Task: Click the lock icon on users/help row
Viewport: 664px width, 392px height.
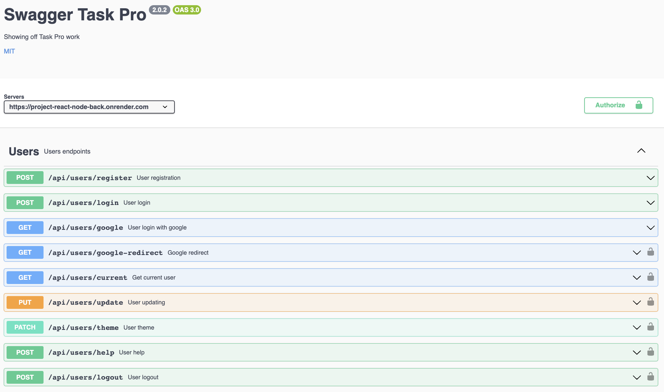Action: coord(651,352)
